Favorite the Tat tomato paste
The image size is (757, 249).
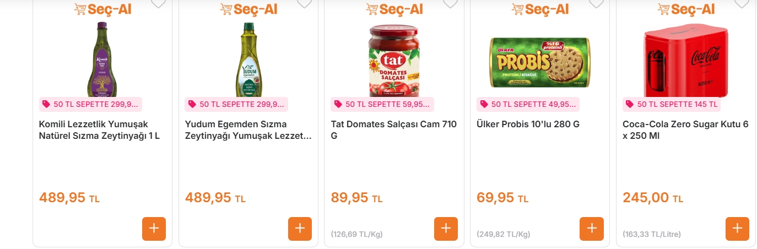(450, 3)
